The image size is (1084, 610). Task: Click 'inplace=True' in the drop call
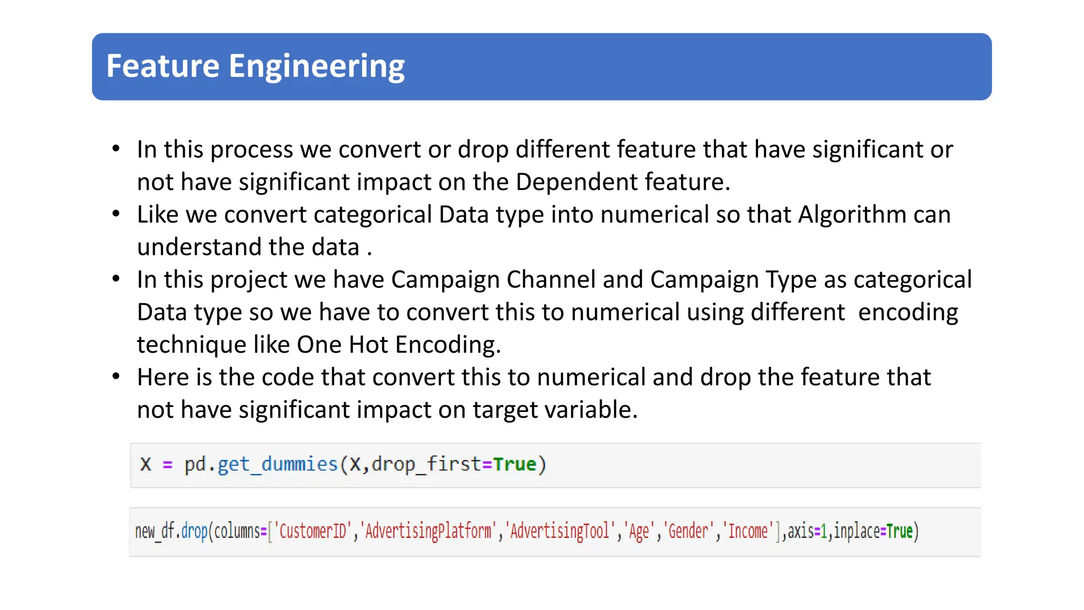[873, 531]
